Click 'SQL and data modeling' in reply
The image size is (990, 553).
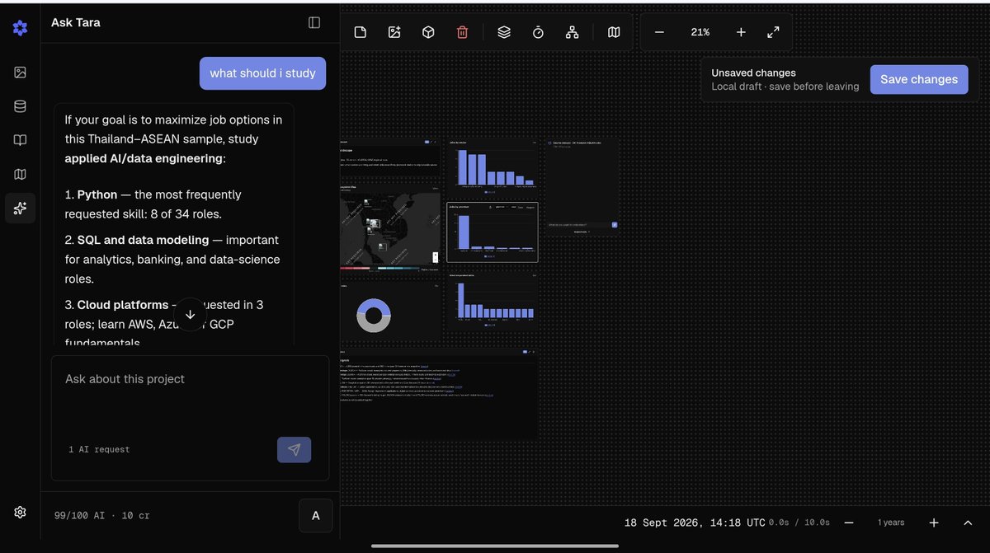click(143, 240)
